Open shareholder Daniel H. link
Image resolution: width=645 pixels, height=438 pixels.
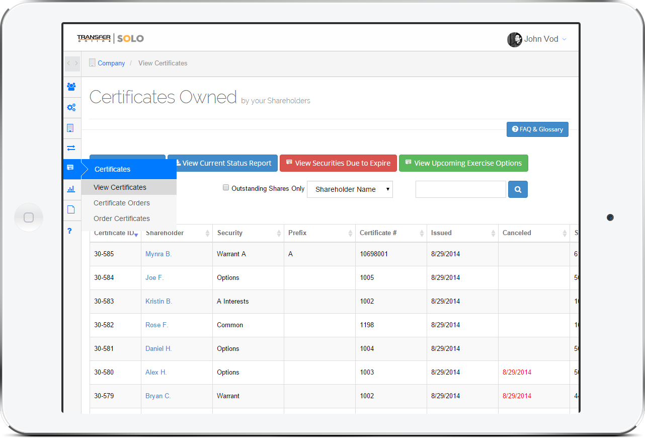pyautogui.click(x=158, y=349)
